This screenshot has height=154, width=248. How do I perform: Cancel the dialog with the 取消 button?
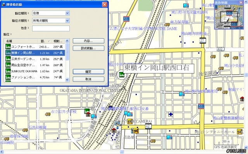(88, 79)
